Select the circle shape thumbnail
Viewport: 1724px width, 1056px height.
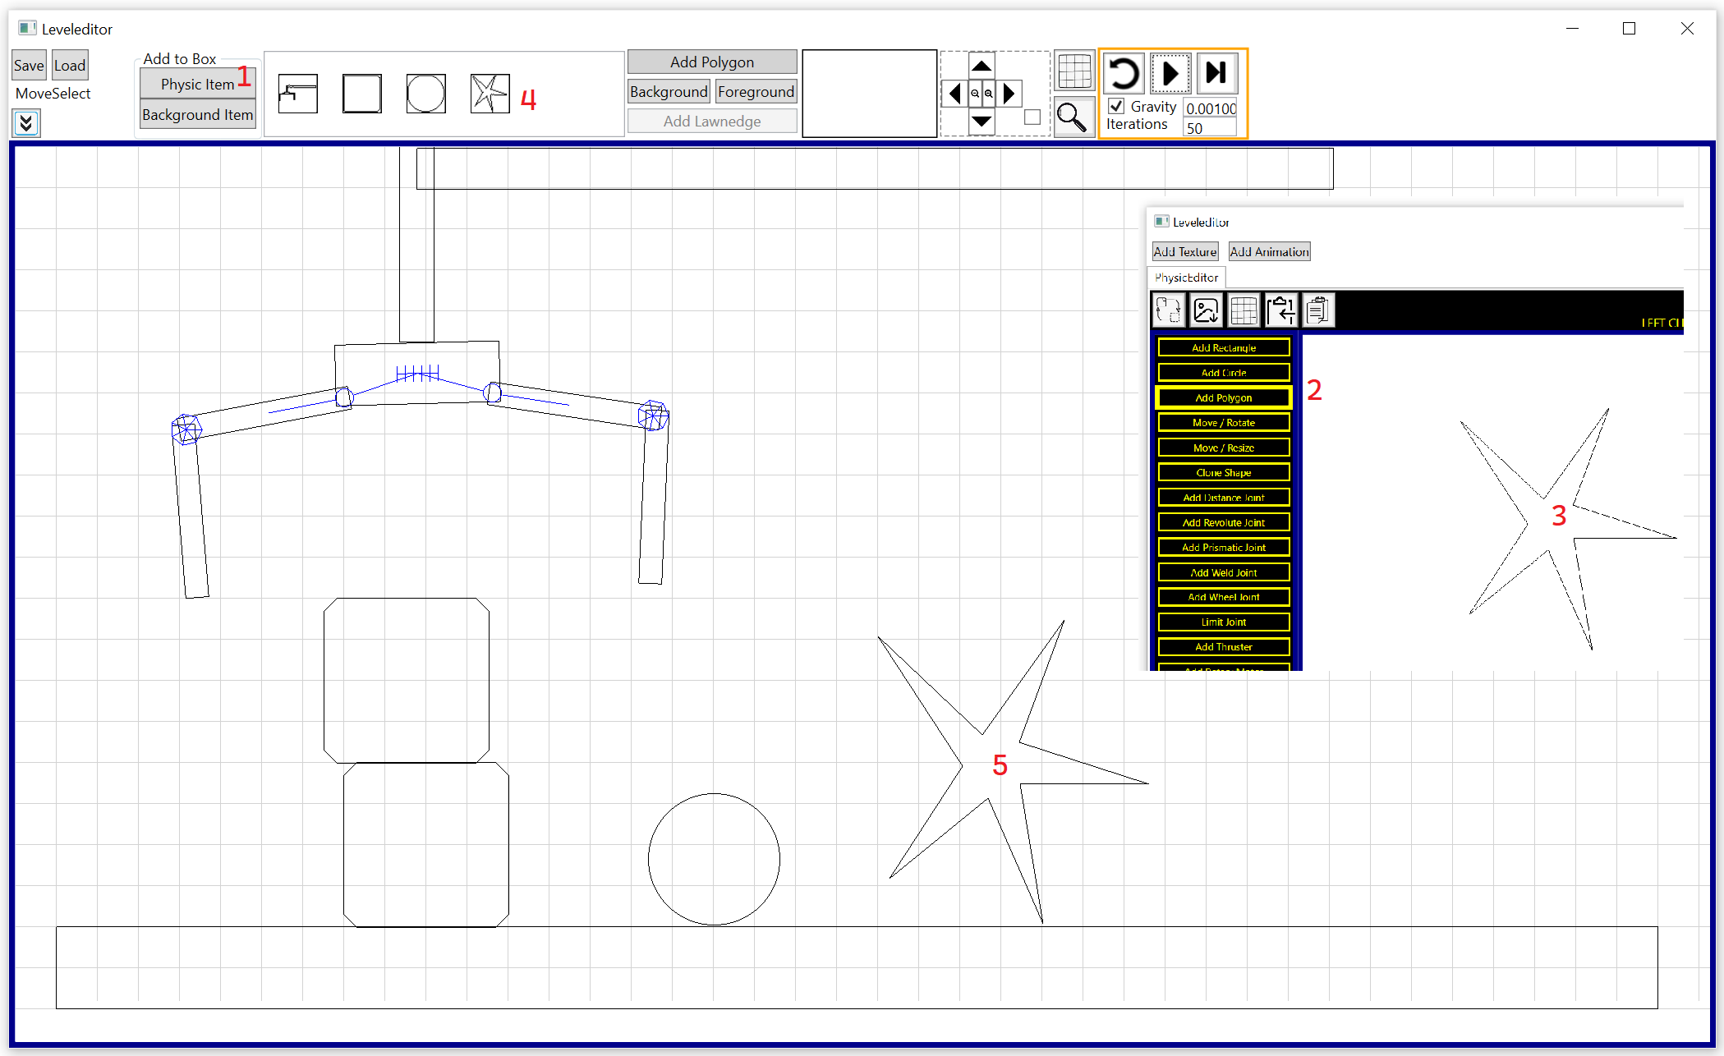click(x=425, y=94)
